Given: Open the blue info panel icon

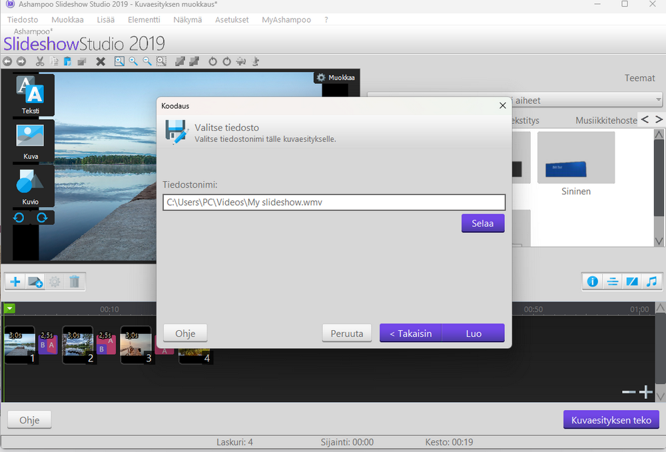Looking at the screenshot, I should tap(593, 282).
